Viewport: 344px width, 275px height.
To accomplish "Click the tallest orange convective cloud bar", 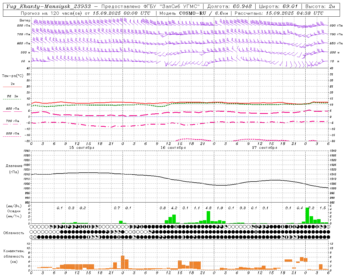I will (x=123, y=263).
